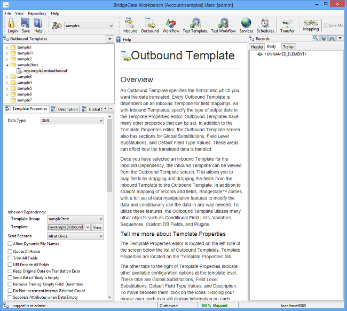
Task: Check Do Not Increment Internal Relation Count
Action: [x=10, y=291]
